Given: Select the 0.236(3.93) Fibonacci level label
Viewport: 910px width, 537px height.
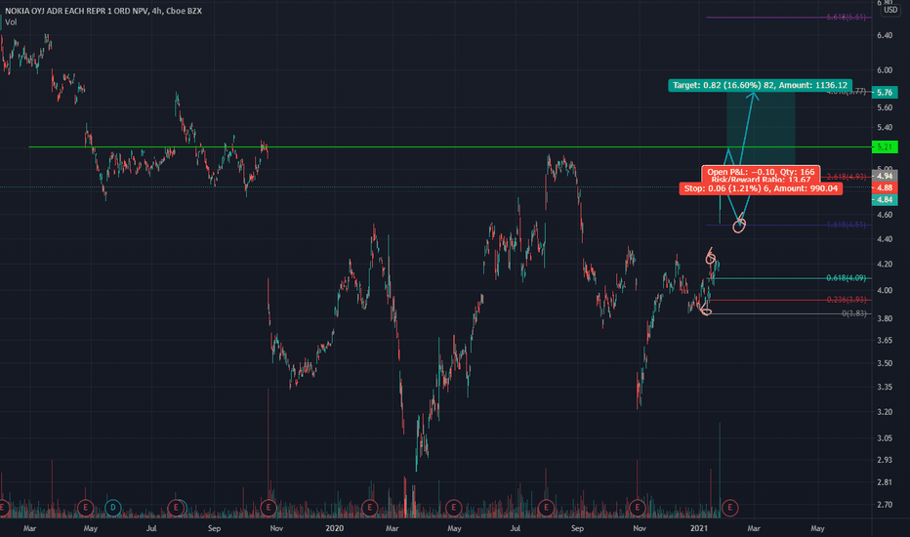Looking at the screenshot, I should [847, 300].
